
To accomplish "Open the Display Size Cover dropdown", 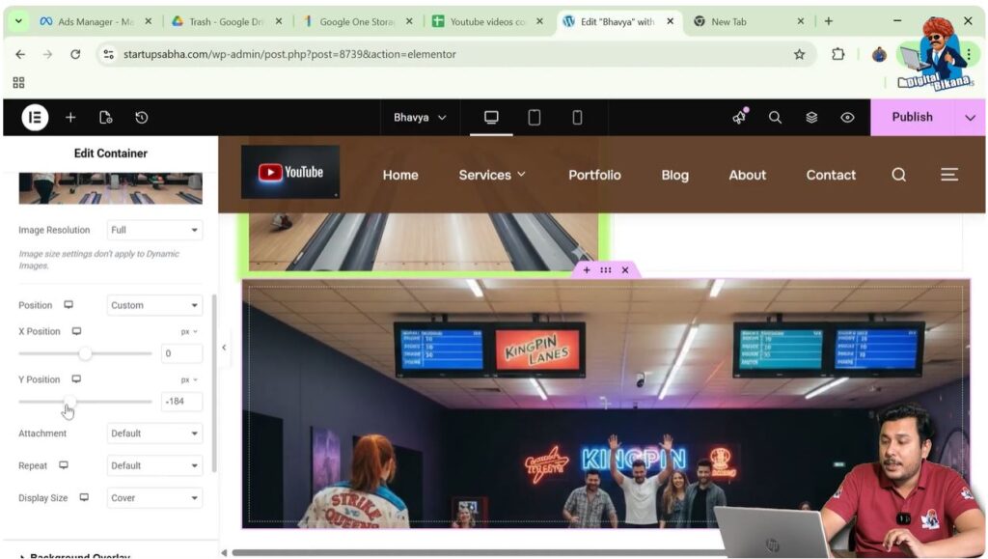I will click(154, 498).
